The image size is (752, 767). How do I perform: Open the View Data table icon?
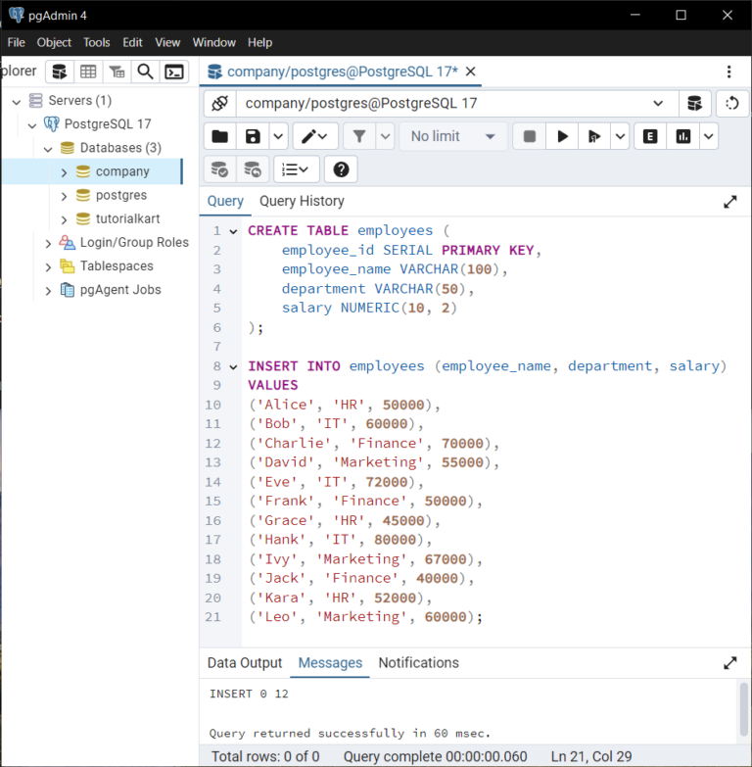88,72
